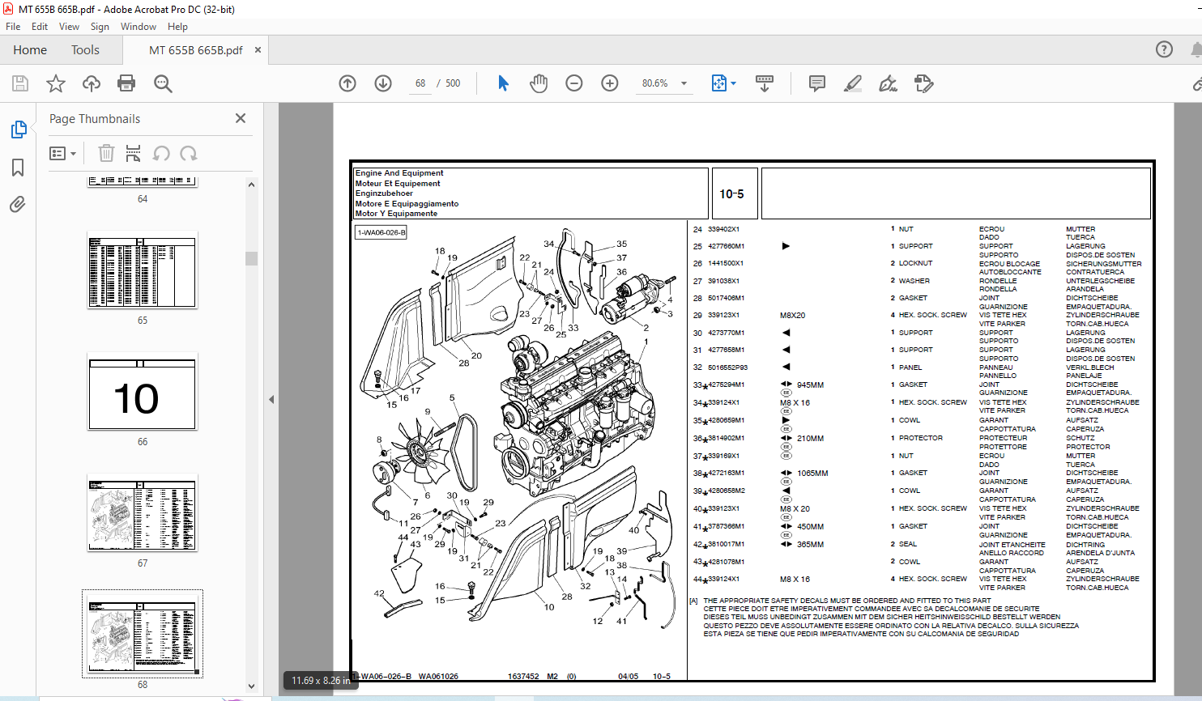Screen dimensions: 1202x701
Task: Click the PROTECTOR part name
Action: (x=921, y=438)
